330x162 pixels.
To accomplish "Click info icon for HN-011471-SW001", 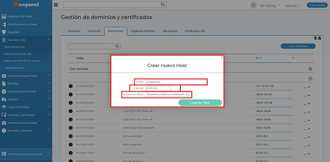I will click(71, 128).
